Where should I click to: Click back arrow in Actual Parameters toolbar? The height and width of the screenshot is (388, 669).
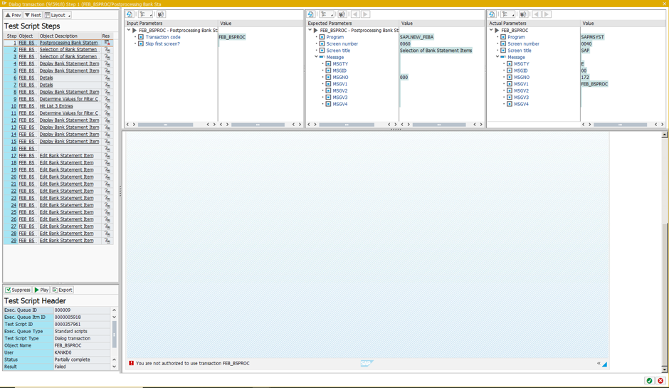click(x=537, y=14)
